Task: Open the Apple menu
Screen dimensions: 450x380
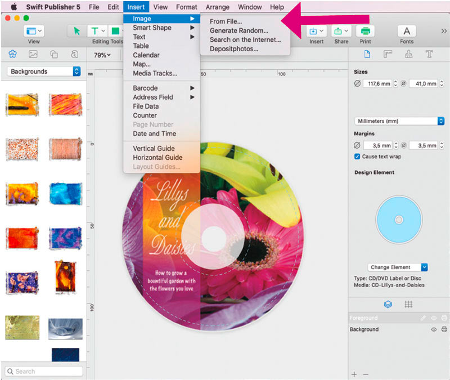Action: coord(13,7)
